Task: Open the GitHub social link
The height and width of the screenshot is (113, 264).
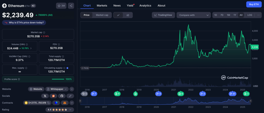Action: [62, 96]
